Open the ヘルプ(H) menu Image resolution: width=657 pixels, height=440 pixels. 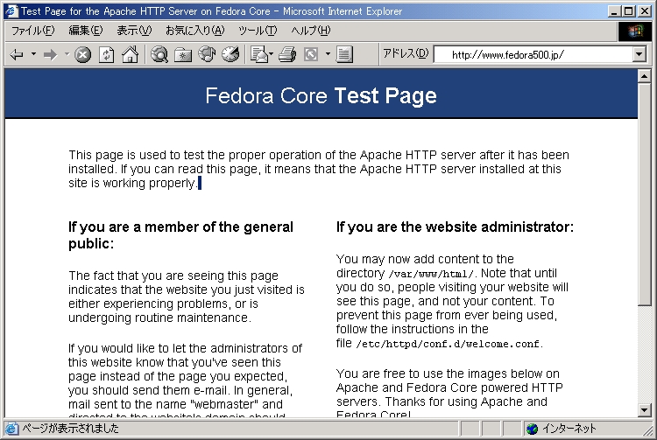coord(310,31)
